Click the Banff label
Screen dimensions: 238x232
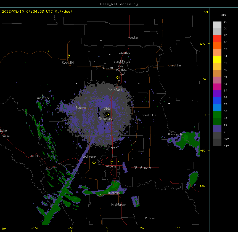[34, 156]
